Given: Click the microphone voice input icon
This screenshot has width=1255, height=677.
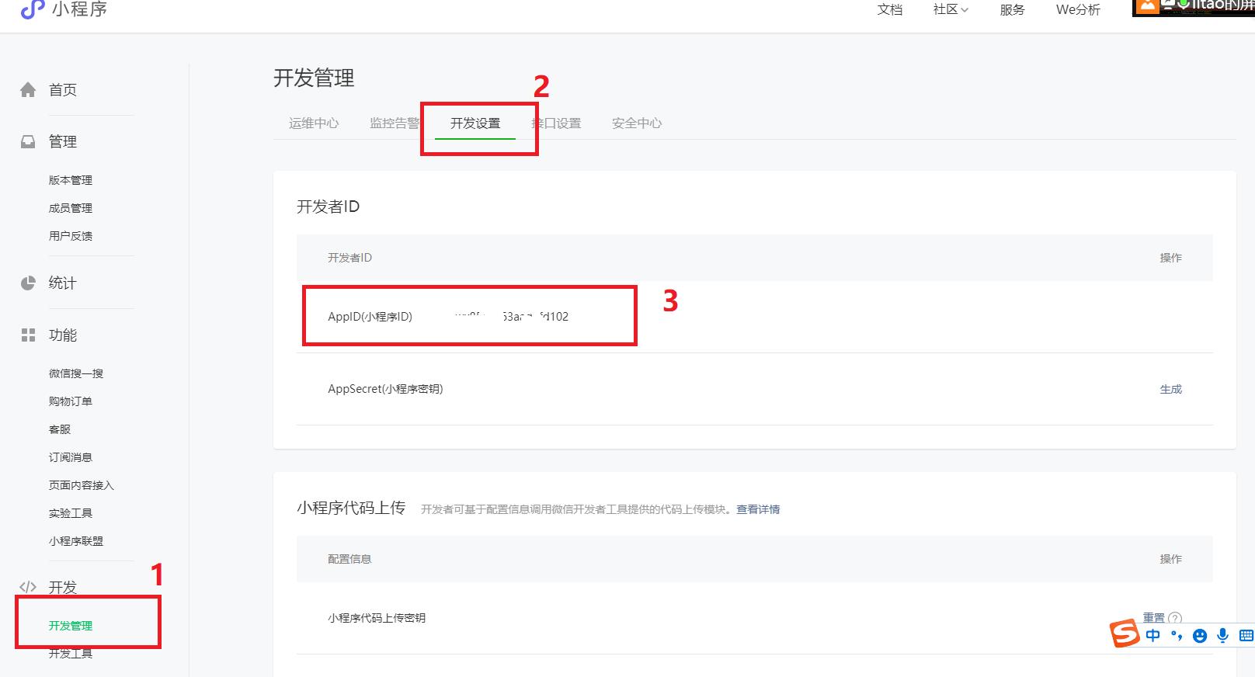Looking at the screenshot, I should [x=1222, y=636].
